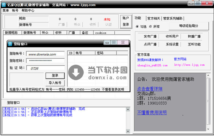The width and height of the screenshot is (214, 136).
Task: Click the announcement panel scroll down arrow
Action: (208, 129)
